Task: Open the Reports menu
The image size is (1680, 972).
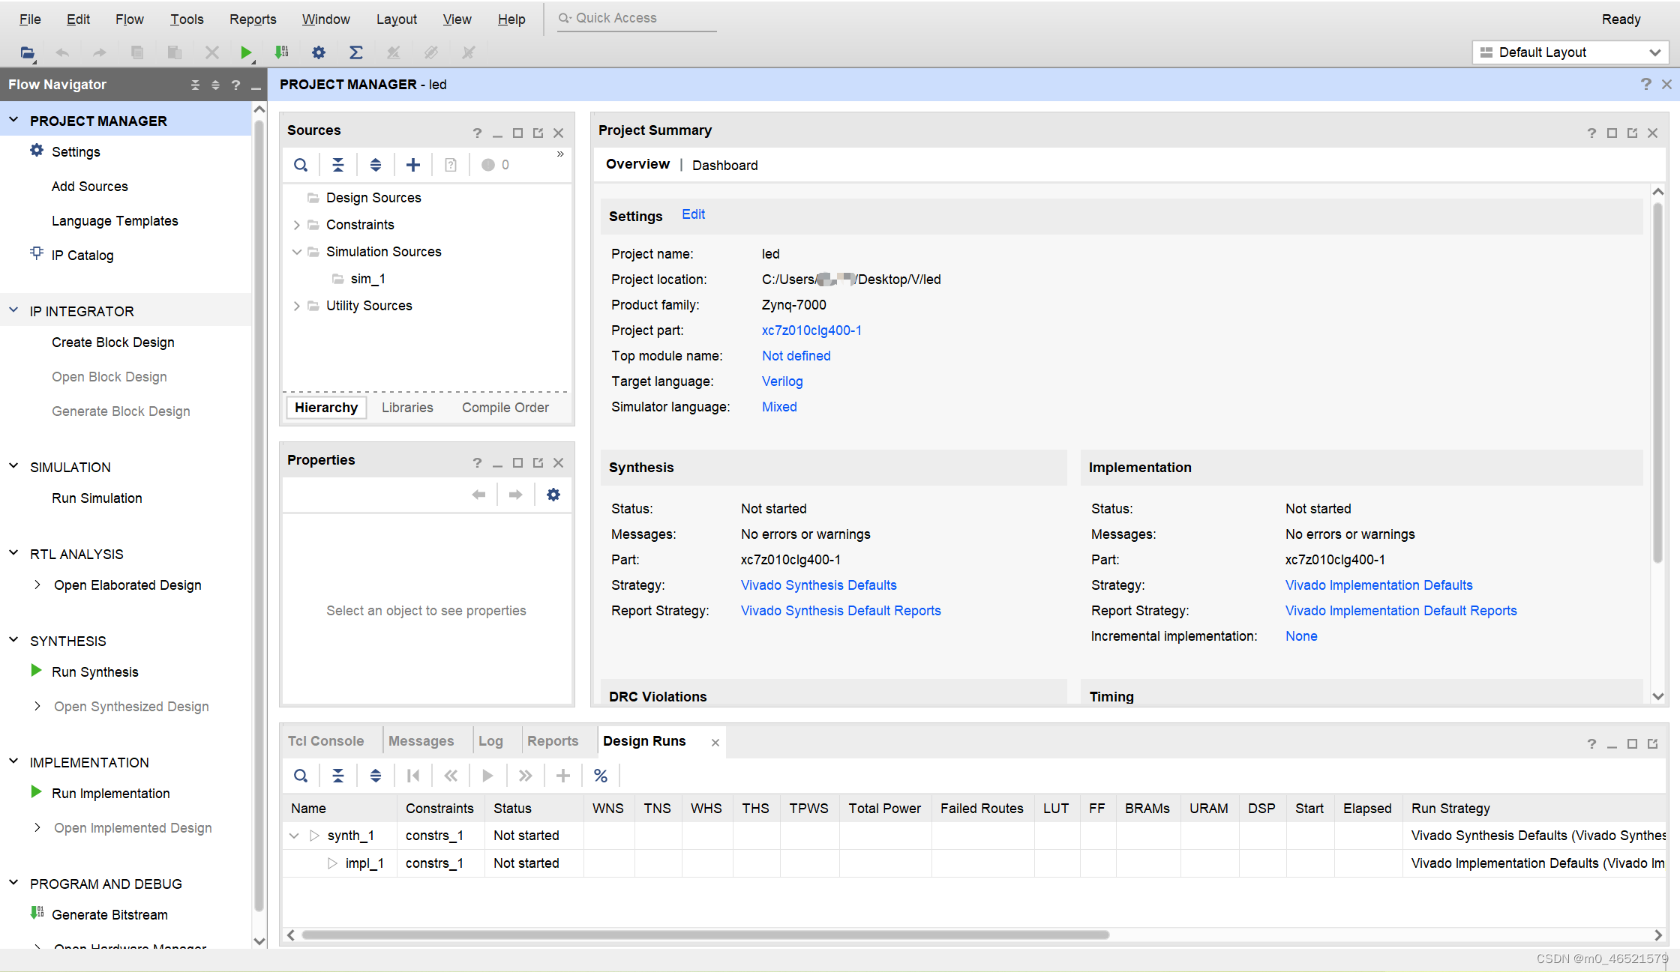Action: pyautogui.click(x=253, y=19)
